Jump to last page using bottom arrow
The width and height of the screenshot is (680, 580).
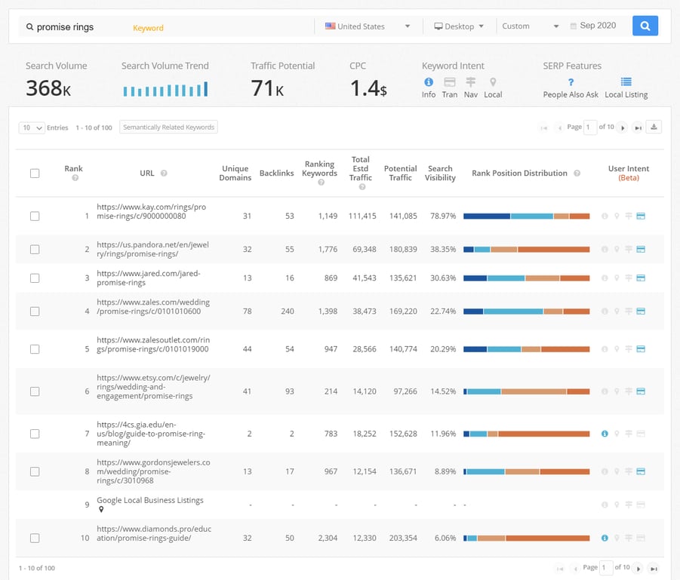[654, 568]
